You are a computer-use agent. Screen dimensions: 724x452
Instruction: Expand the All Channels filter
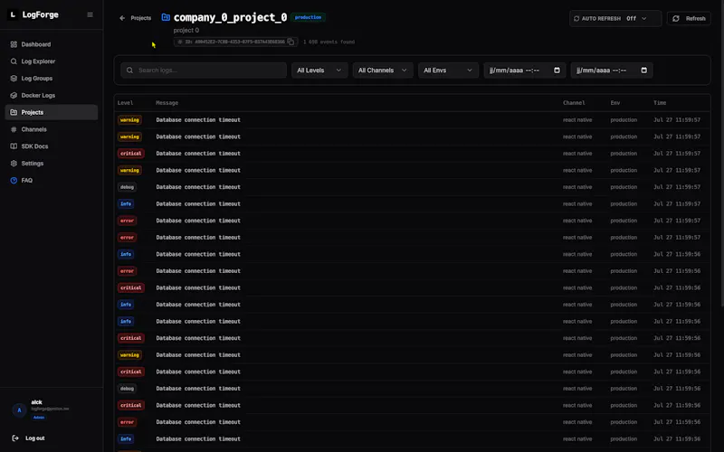point(383,71)
